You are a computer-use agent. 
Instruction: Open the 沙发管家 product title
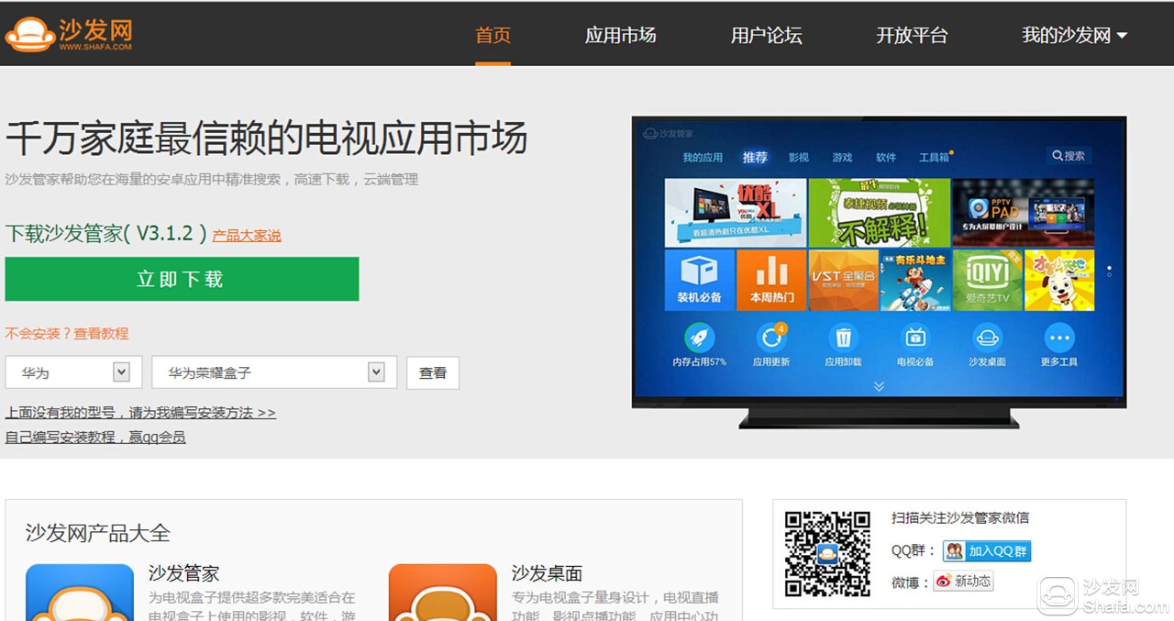(184, 574)
